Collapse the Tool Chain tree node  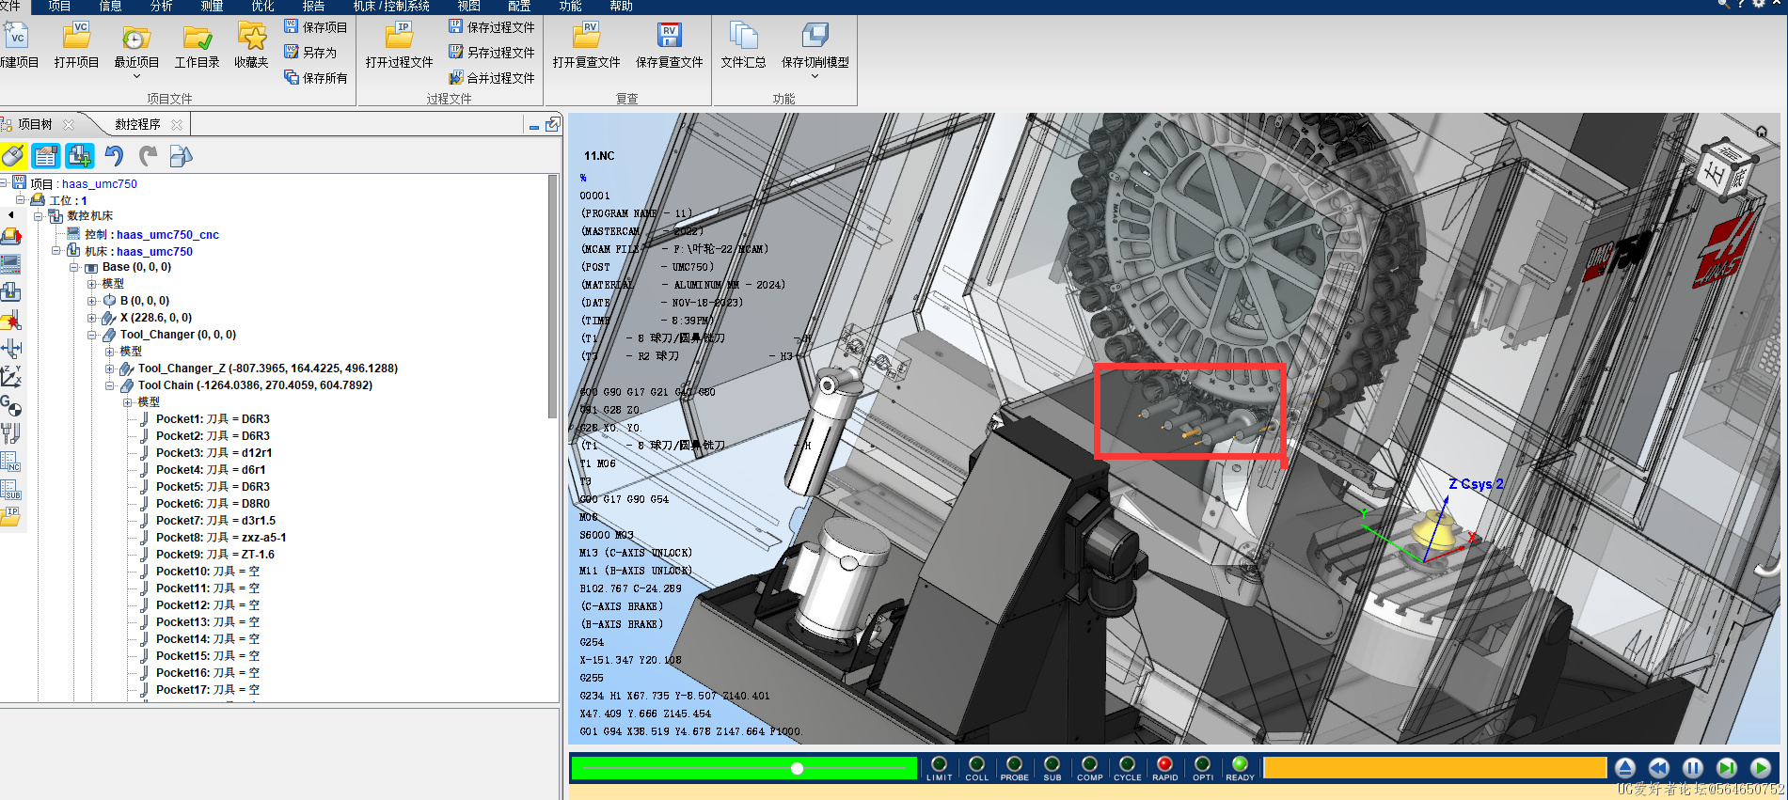coord(110,385)
